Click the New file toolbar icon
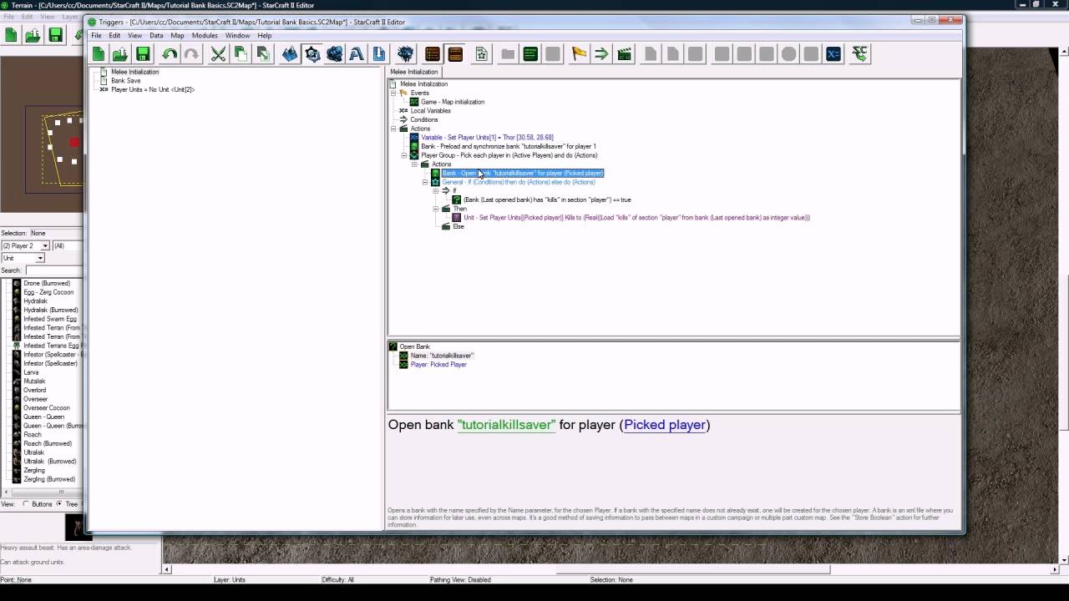Screen dimensions: 1069x601 (x=99, y=54)
